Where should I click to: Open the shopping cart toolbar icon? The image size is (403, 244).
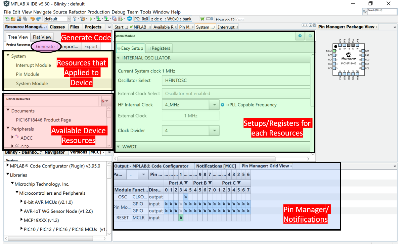pyautogui.click(x=202, y=19)
